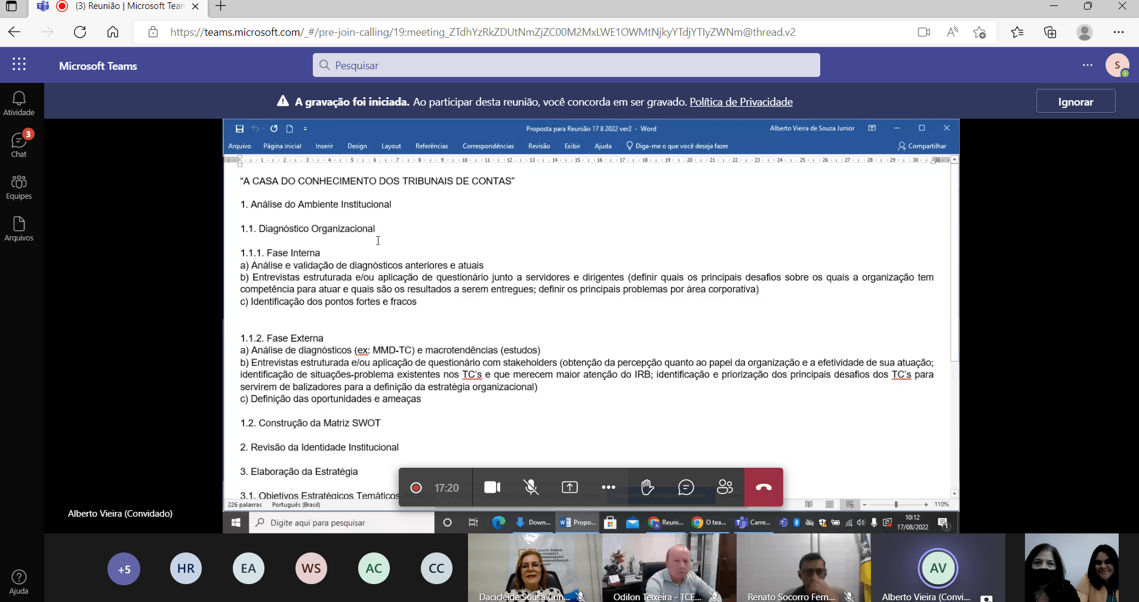Open the Atividade notifications panel

[x=19, y=104]
